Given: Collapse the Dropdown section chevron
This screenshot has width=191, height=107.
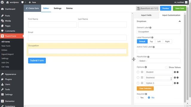Looking at the screenshot, I should point(180,21).
